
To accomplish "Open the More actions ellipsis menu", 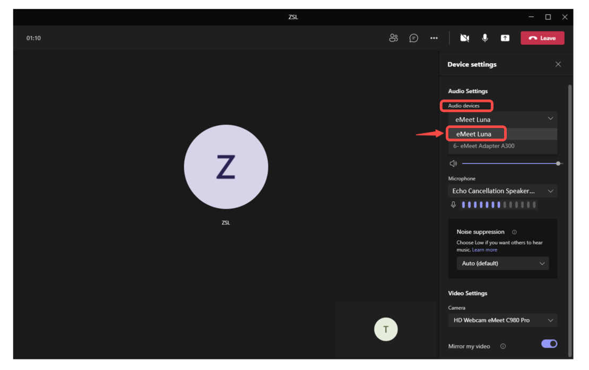I will pos(434,38).
